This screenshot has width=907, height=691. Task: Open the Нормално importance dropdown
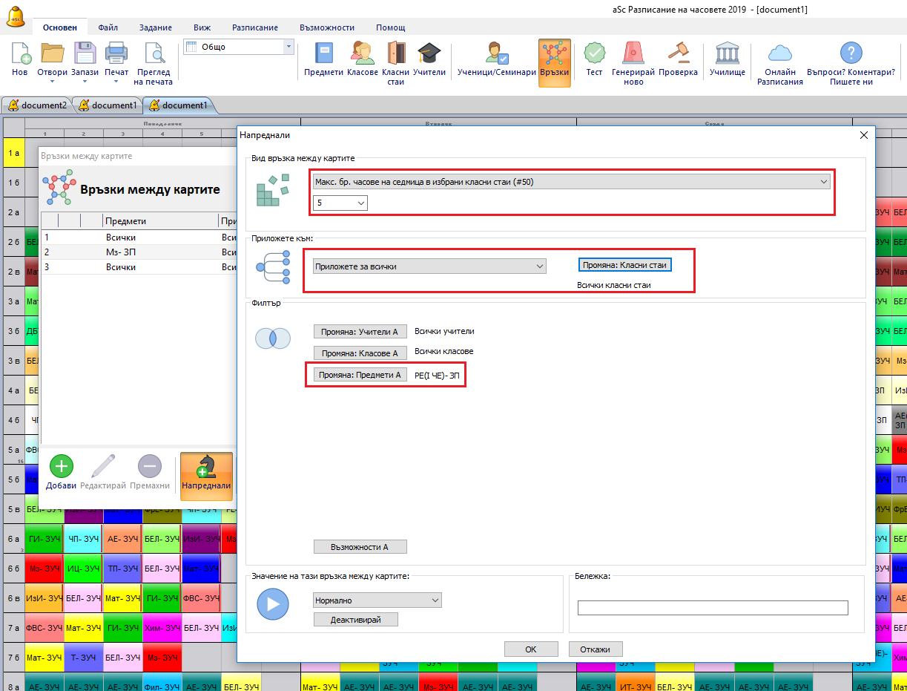coord(377,600)
